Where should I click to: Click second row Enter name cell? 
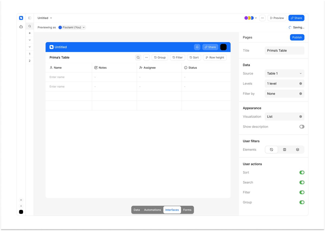69,87
